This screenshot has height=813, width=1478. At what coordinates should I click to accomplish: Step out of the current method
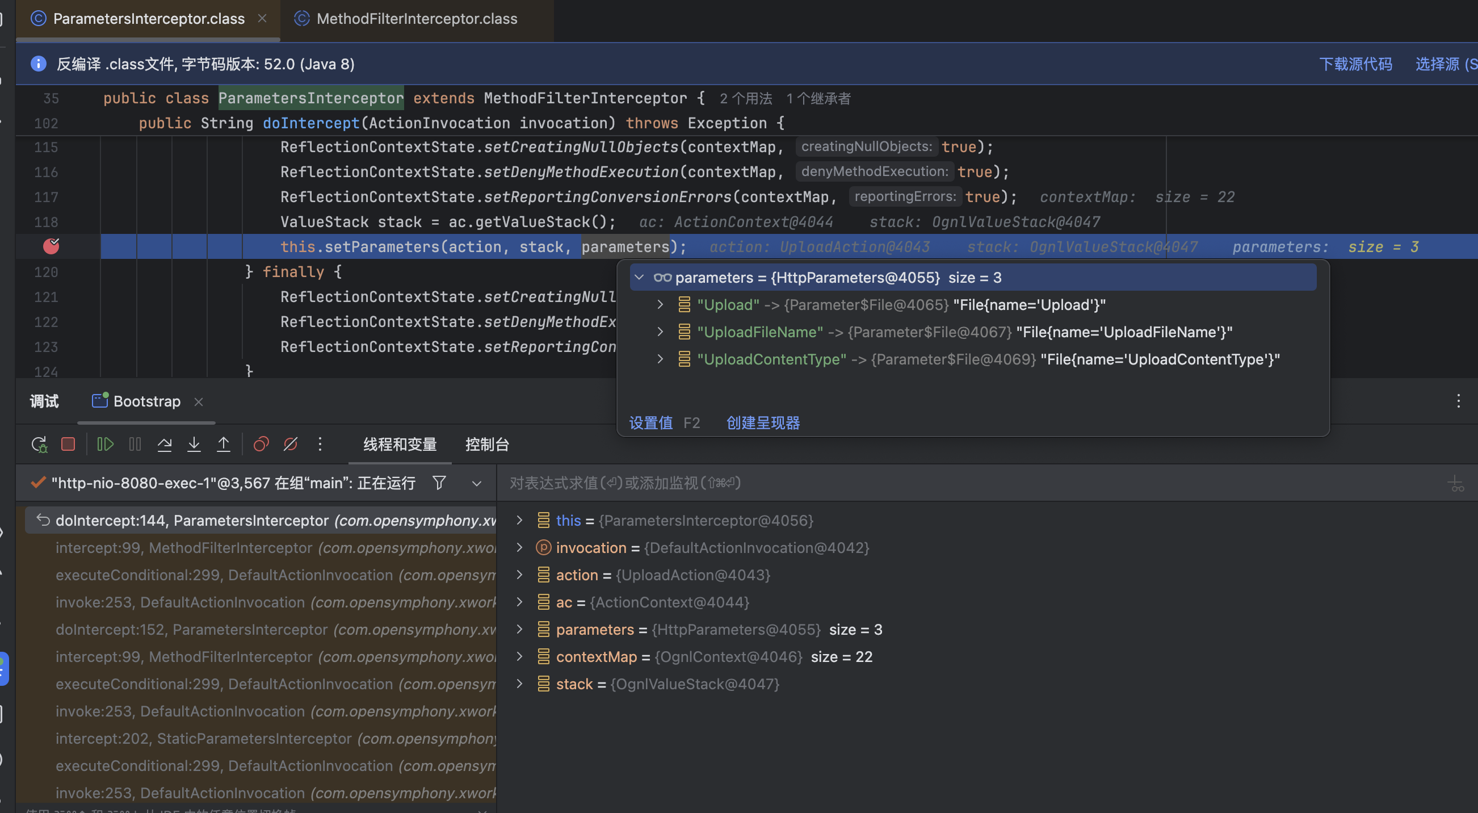224,443
